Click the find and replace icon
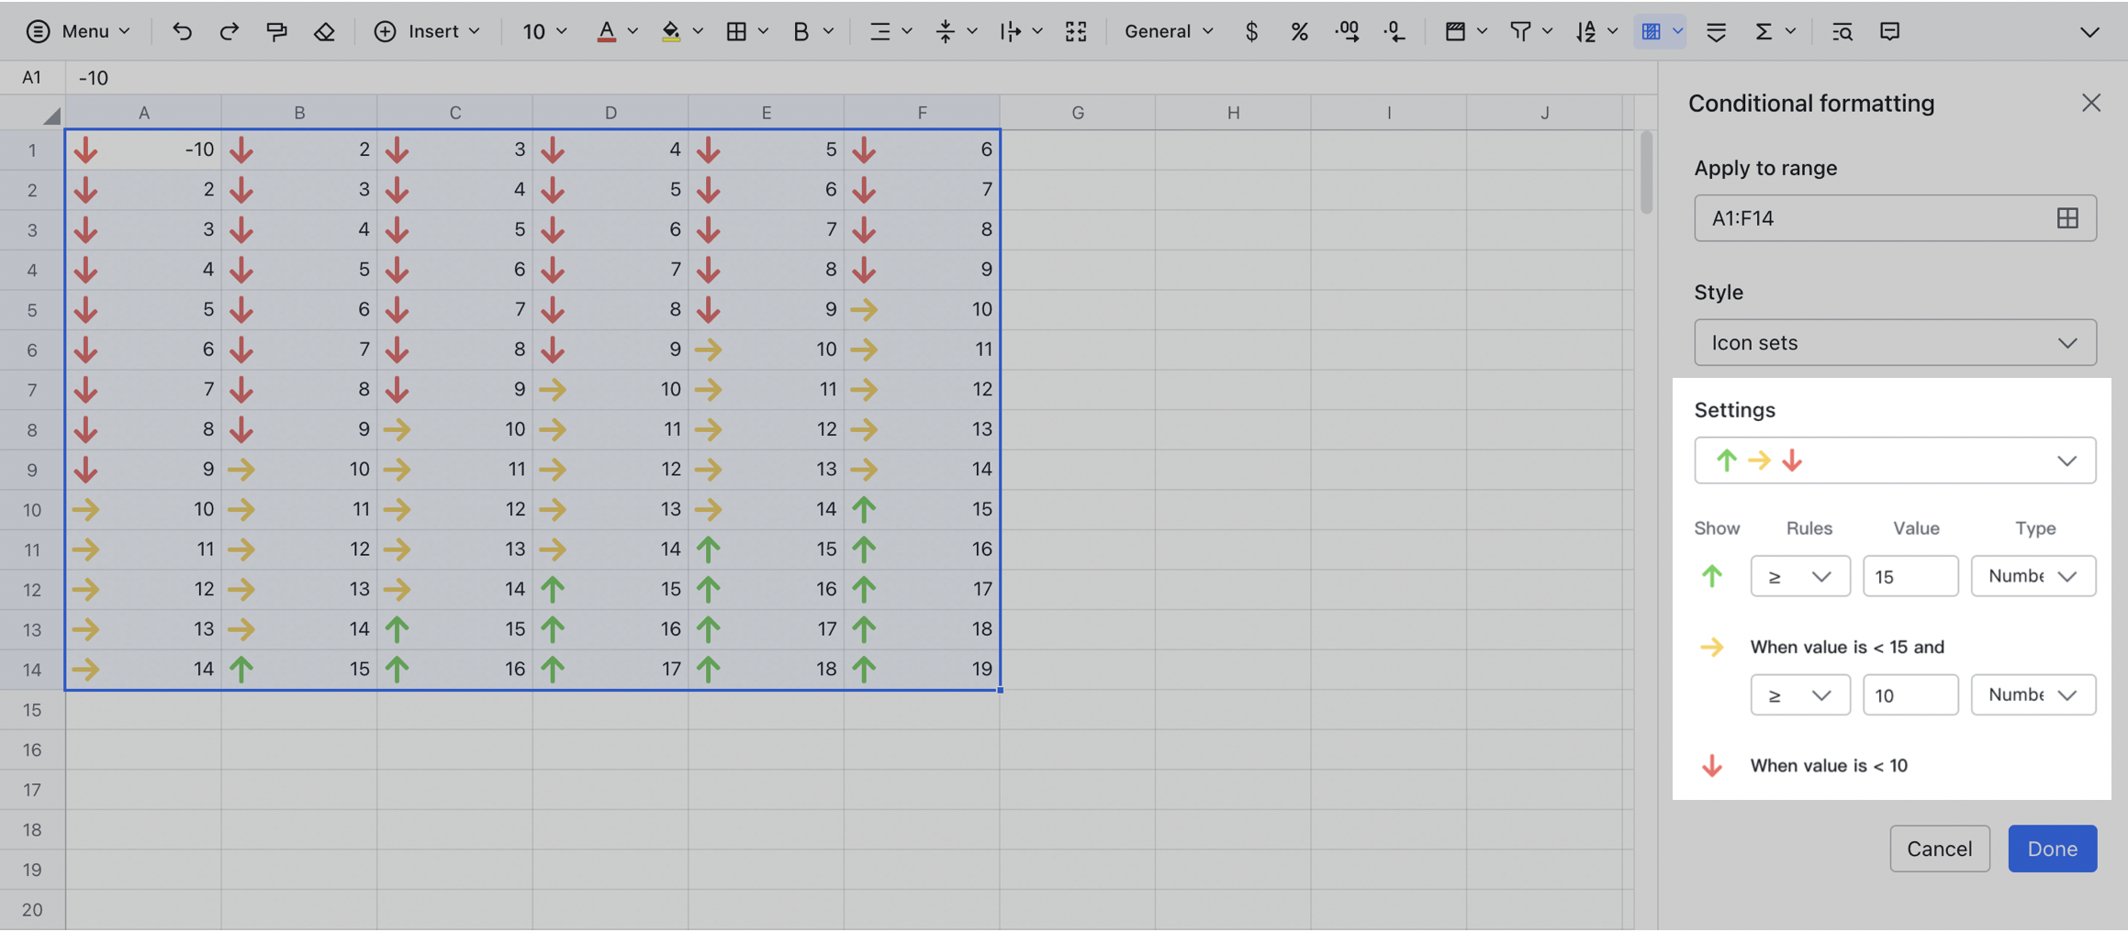 click(x=1842, y=30)
